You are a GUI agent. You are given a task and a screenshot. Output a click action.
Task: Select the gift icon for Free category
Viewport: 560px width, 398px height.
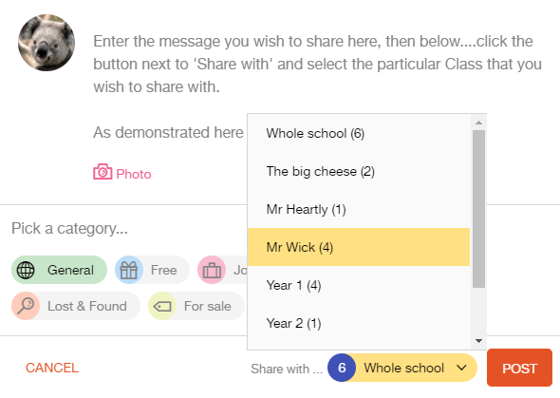pos(129,270)
